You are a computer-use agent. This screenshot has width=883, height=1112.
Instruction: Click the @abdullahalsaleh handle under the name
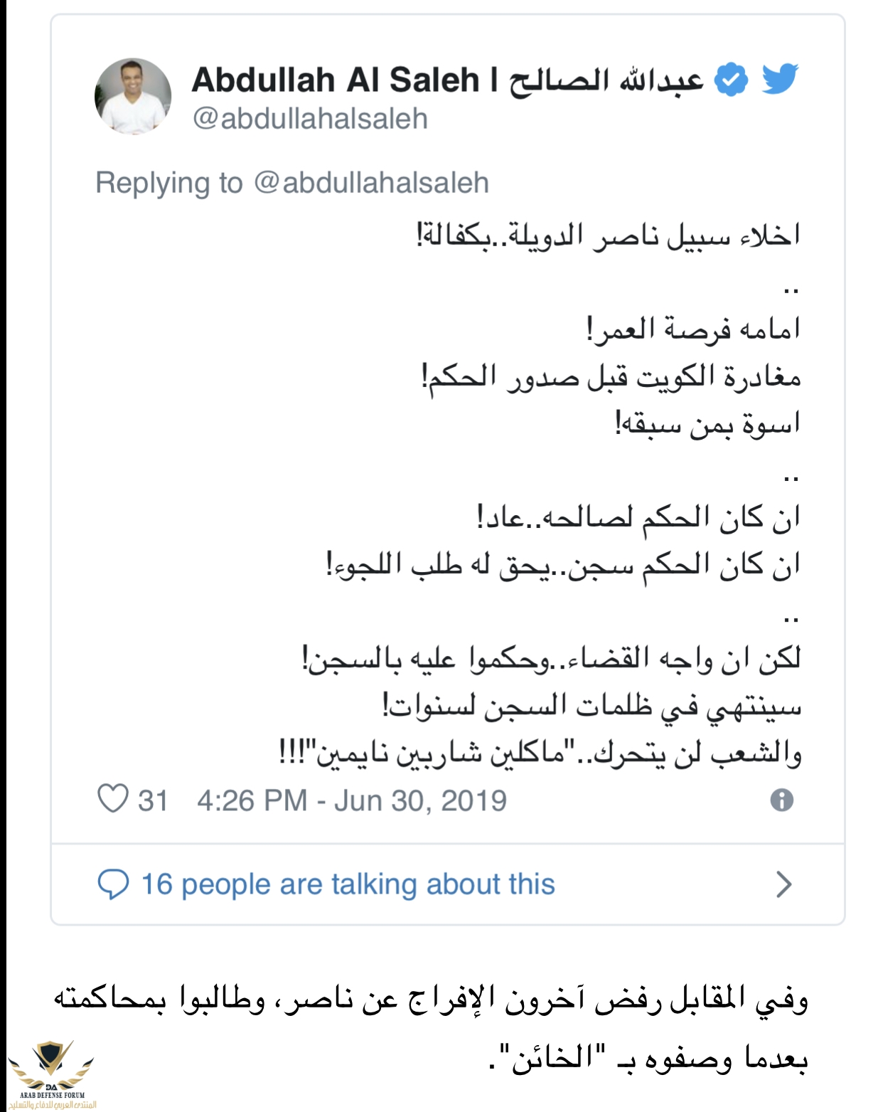[310, 119]
